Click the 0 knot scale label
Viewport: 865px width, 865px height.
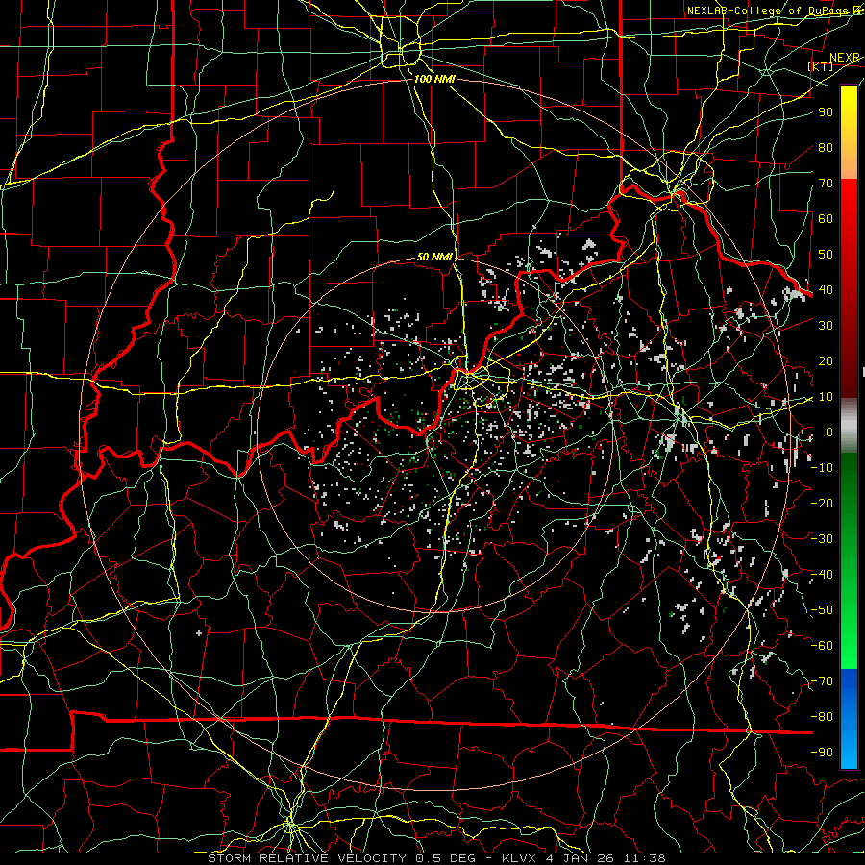[x=829, y=432]
